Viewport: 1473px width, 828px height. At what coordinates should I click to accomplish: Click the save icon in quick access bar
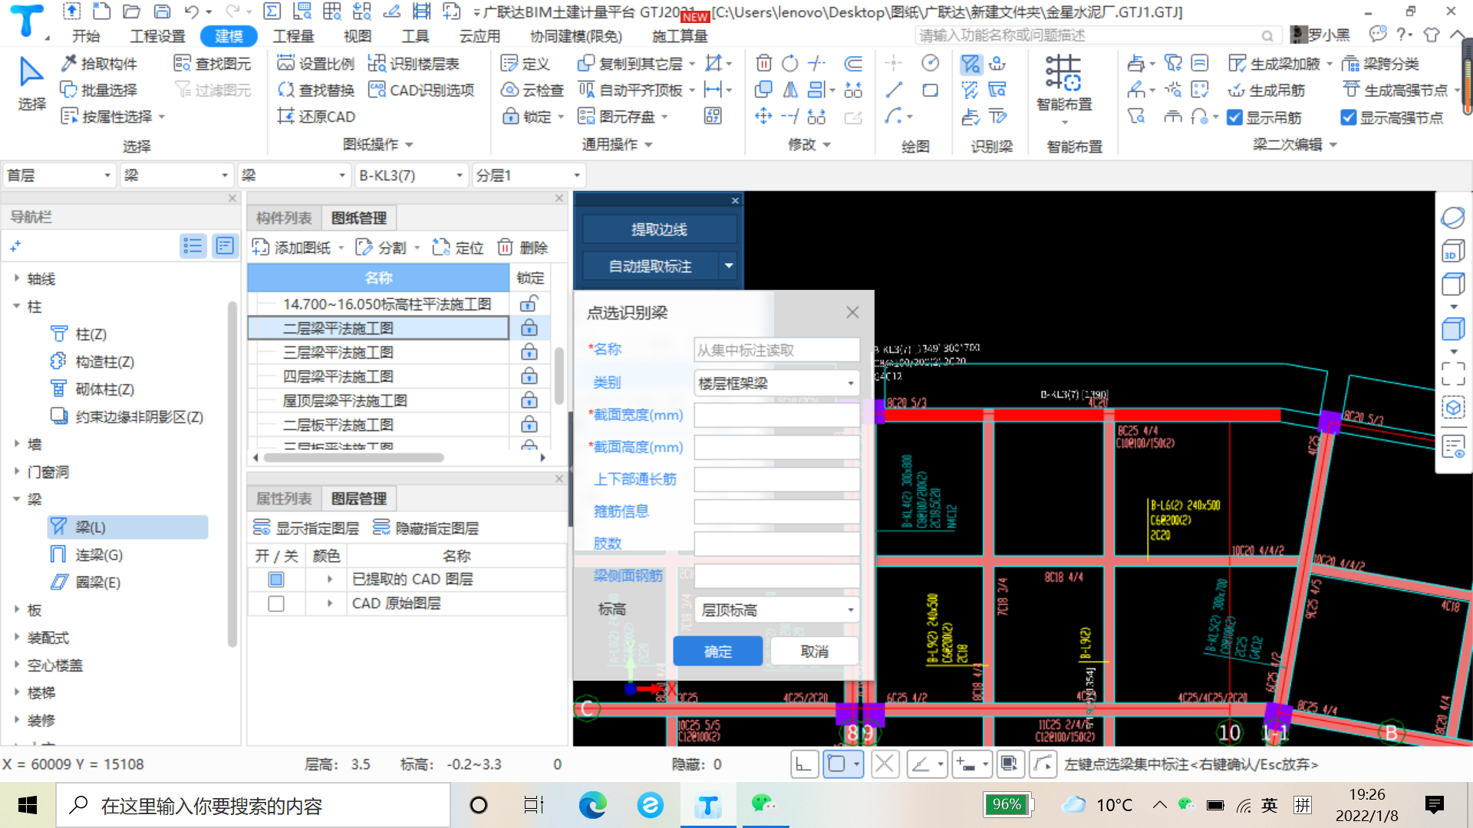162,11
